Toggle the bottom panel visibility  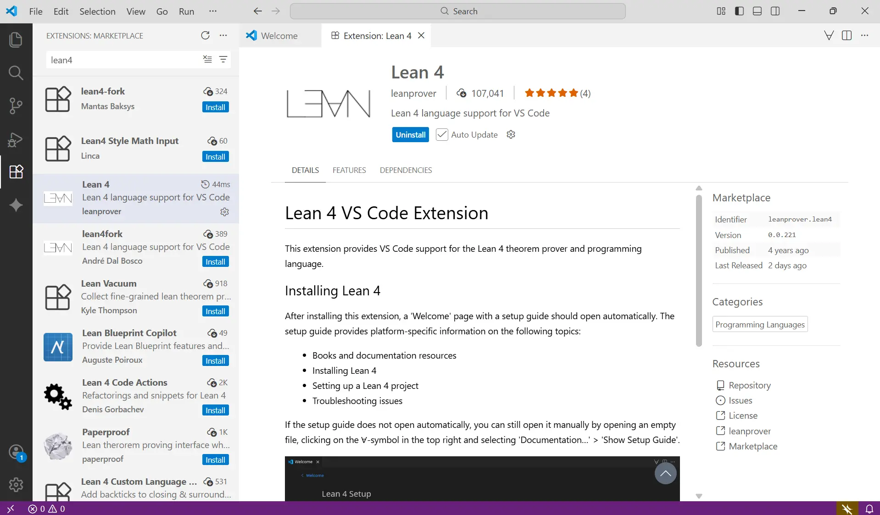click(x=757, y=11)
